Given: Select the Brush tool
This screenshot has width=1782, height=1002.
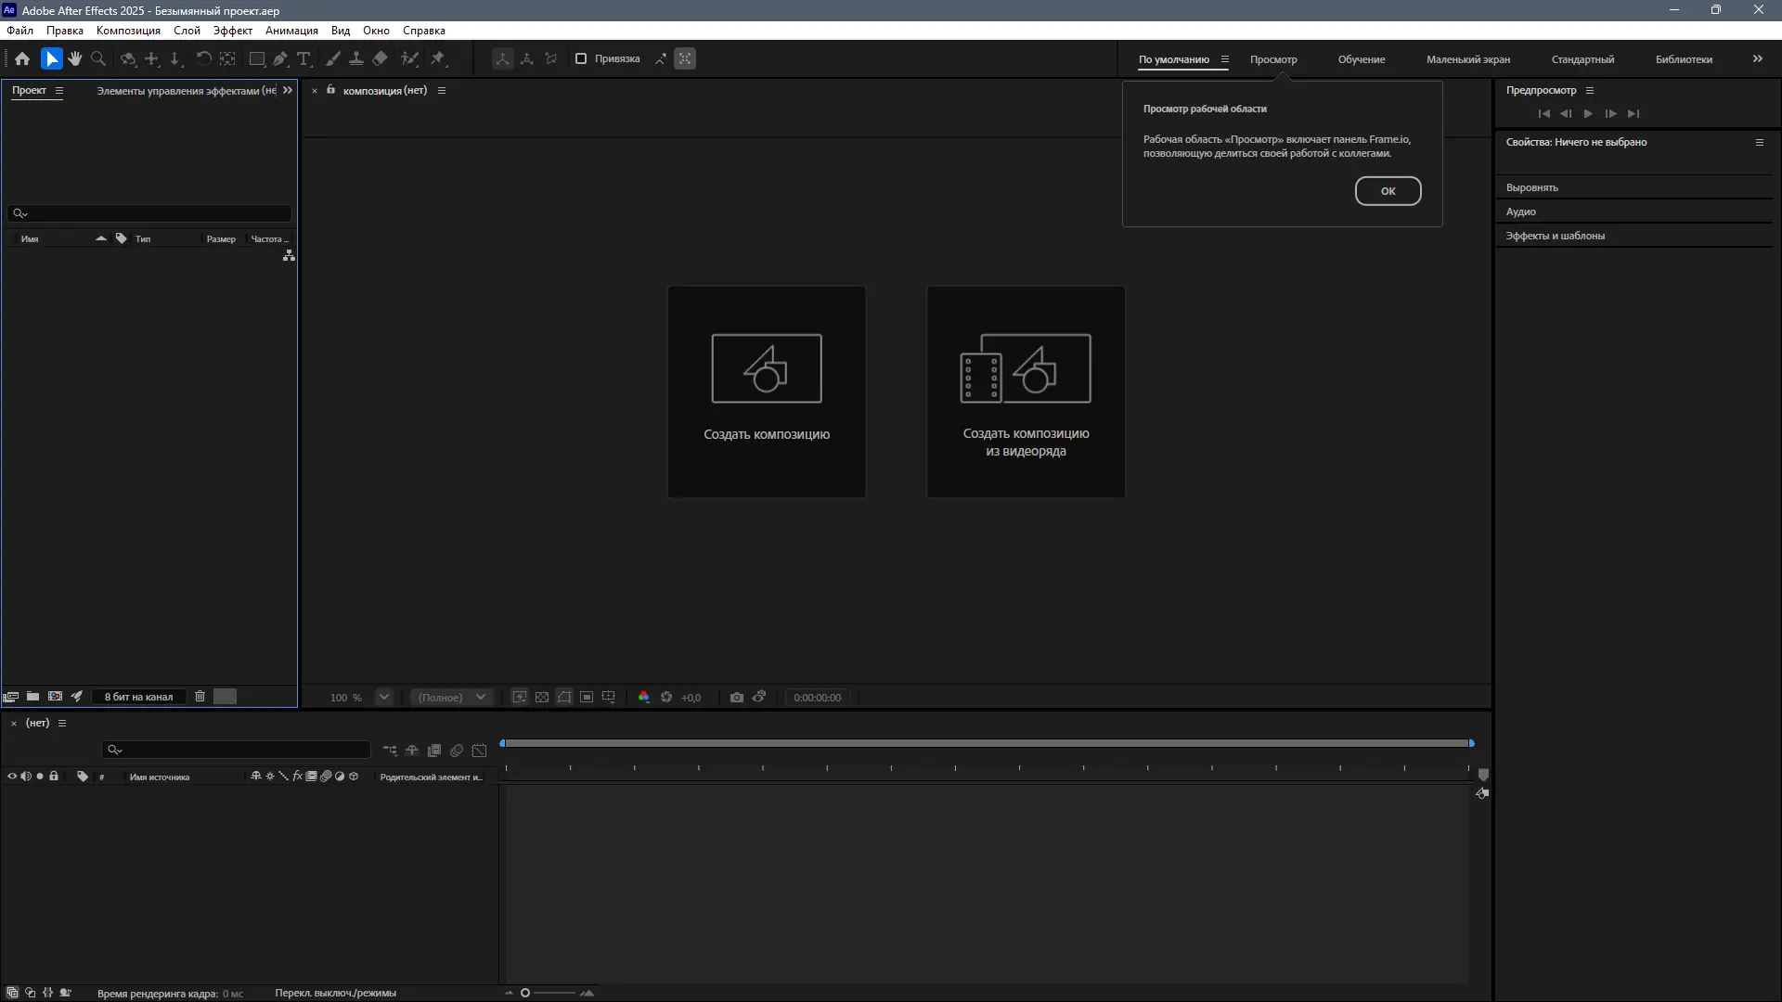Looking at the screenshot, I should click(333, 58).
